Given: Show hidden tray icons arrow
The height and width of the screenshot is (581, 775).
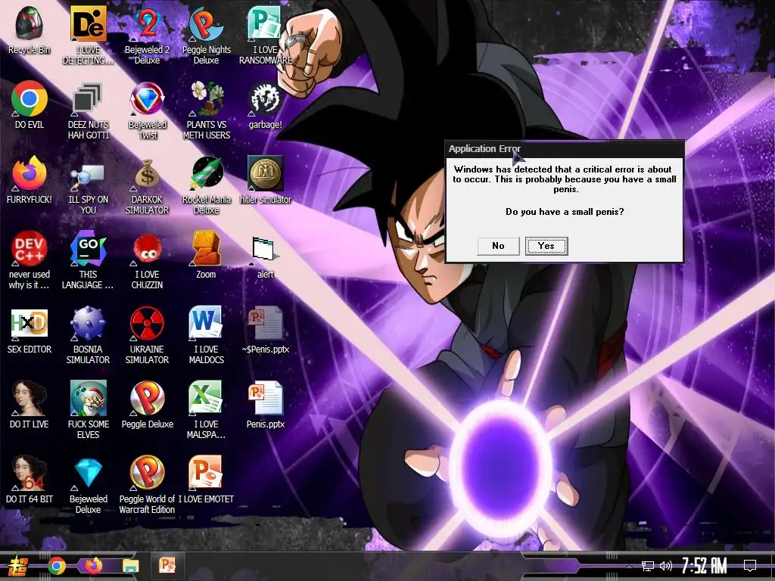Looking at the screenshot, I should pyautogui.click(x=629, y=566).
